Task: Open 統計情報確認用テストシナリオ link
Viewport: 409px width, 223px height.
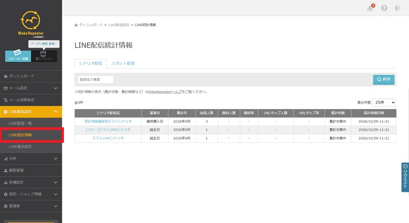Action: (108, 121)
